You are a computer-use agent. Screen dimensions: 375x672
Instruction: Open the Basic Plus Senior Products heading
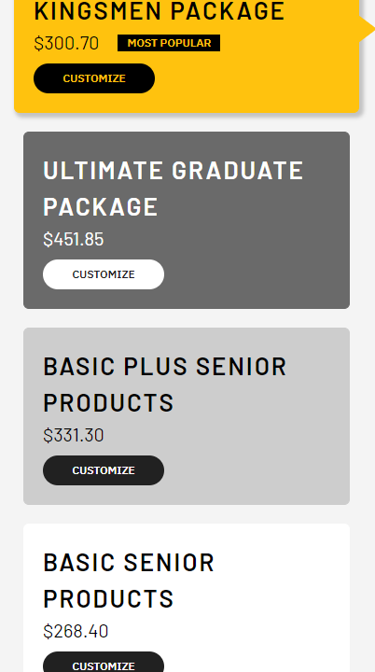tap(164, 384)
